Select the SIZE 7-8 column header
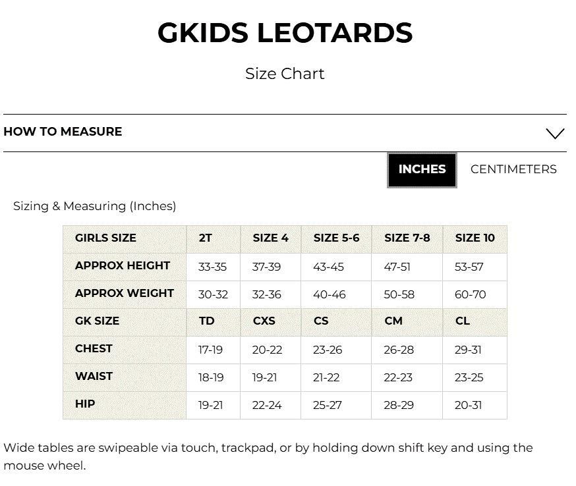The width and height of the screenshot is (576, 486). [x=407, y=239]
